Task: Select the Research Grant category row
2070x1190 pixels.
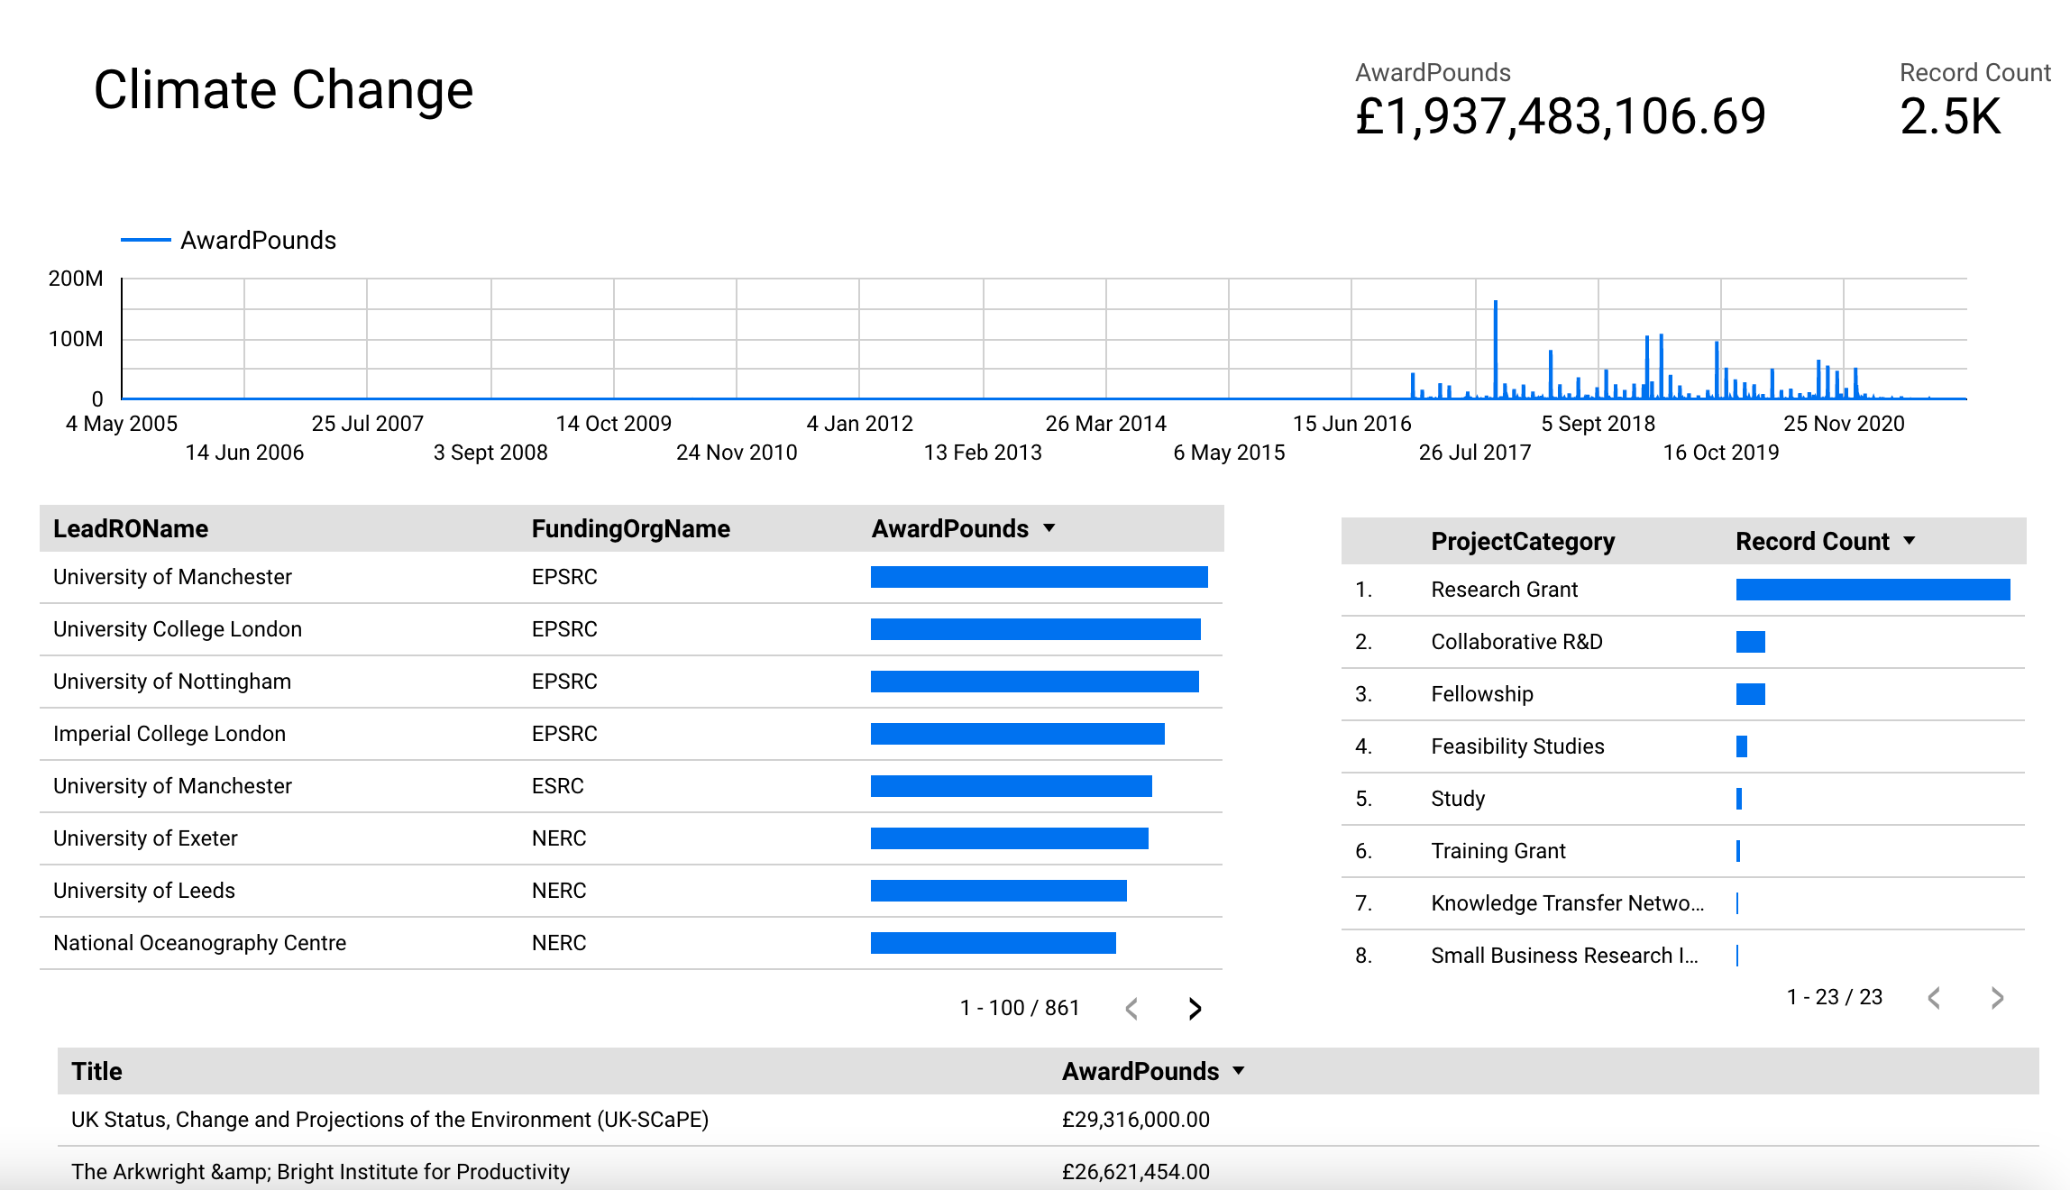Action: click(x=1504, y=590)
